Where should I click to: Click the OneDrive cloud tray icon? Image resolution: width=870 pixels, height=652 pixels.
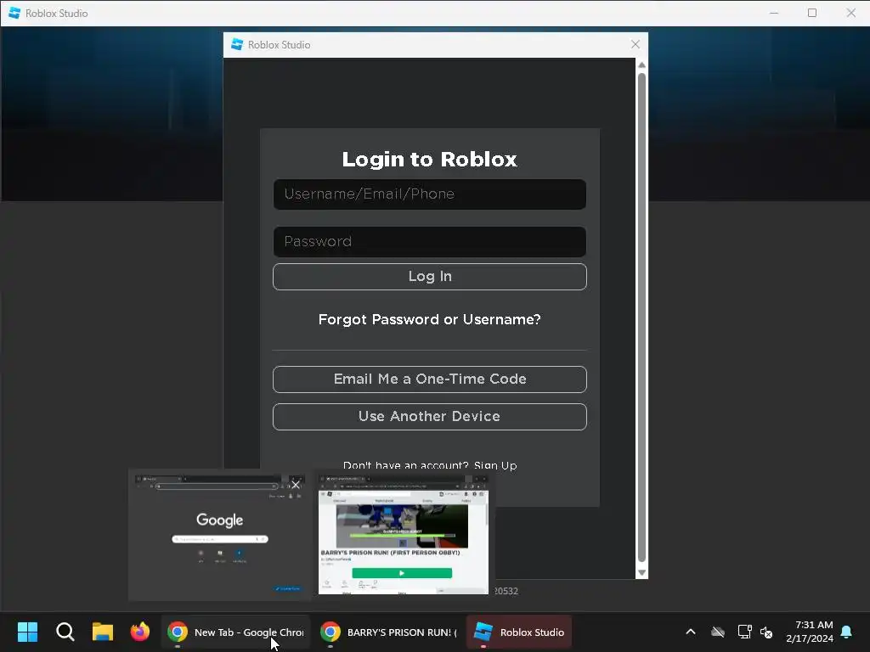pyautogui.click(x=718, y=632)
